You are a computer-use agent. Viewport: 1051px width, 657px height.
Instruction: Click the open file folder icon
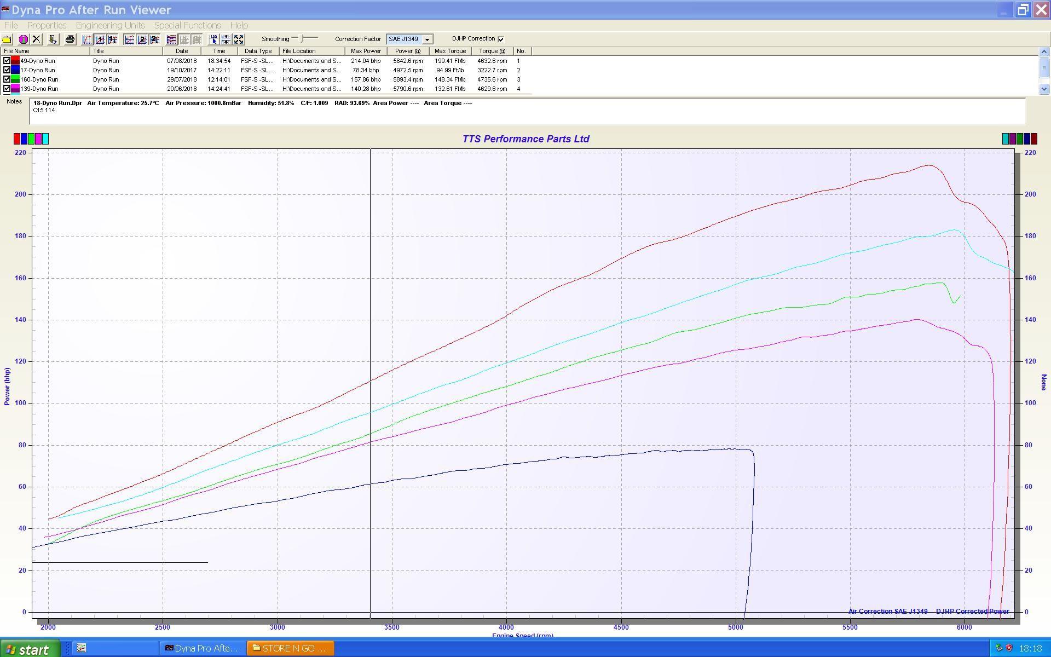(7, 39)
